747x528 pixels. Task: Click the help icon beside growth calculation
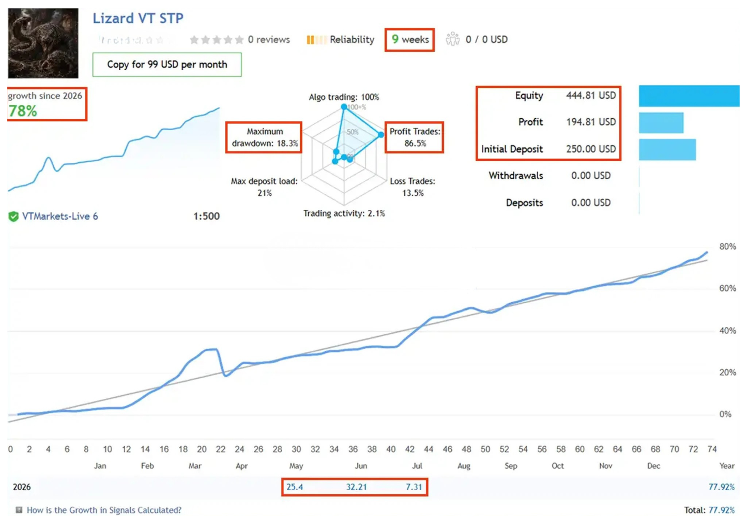(x=19, y=510)
